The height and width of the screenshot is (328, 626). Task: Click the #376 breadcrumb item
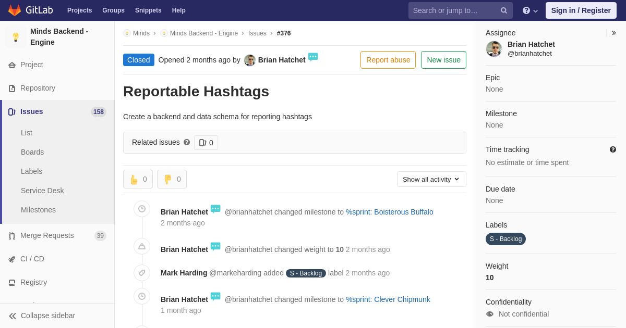(284, 33)
